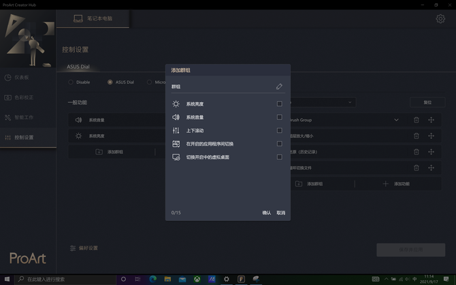Open the Xbox app from taskbar
456x285 pixels.
[197, 279]
